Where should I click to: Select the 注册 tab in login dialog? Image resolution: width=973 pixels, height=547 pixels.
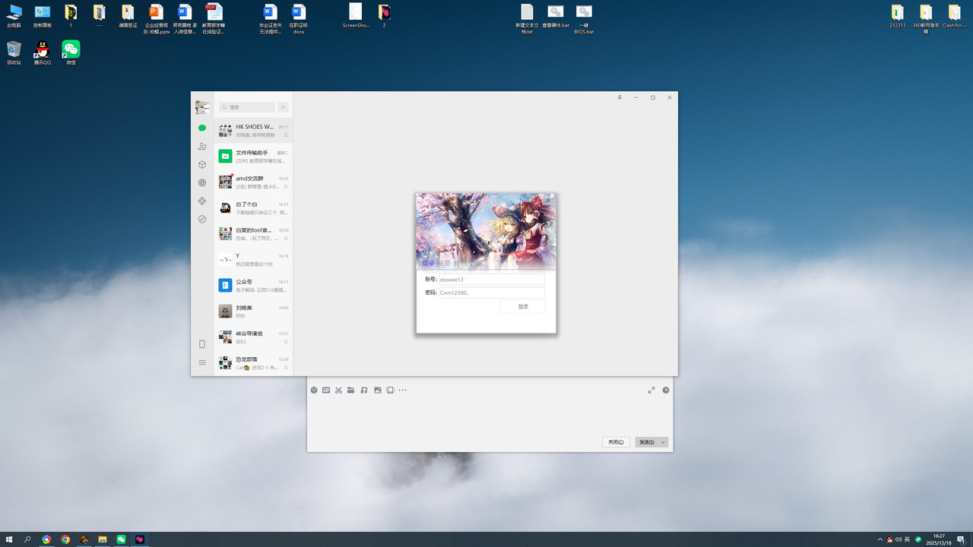click(x=444, y=264)
